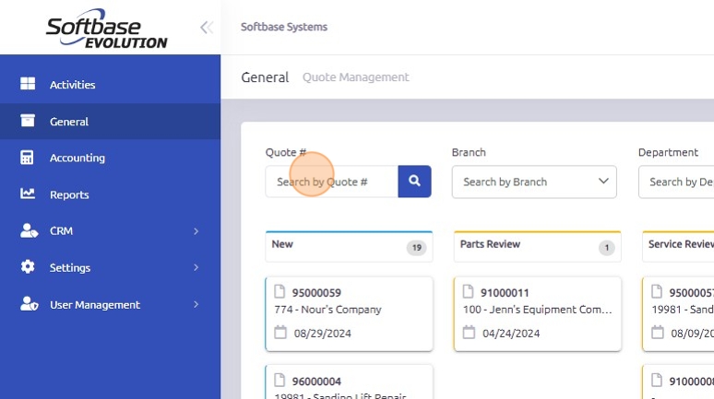Click the date 08/29/2024
The width and height of the screenshot is (714, 399).
tap(322, 334)
